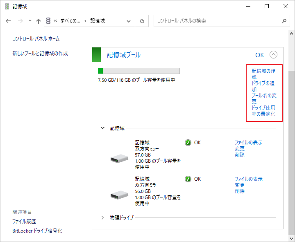Open the BitLocker ドライブ暗号化 link

click(x=37, y=231)
